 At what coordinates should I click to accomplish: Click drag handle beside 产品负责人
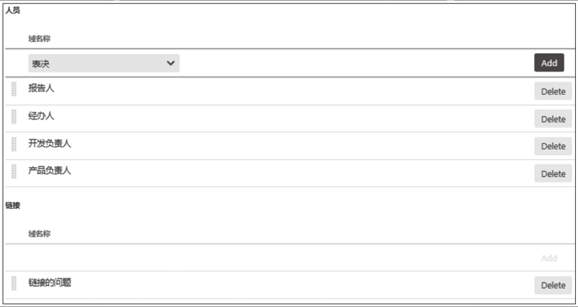14,171
